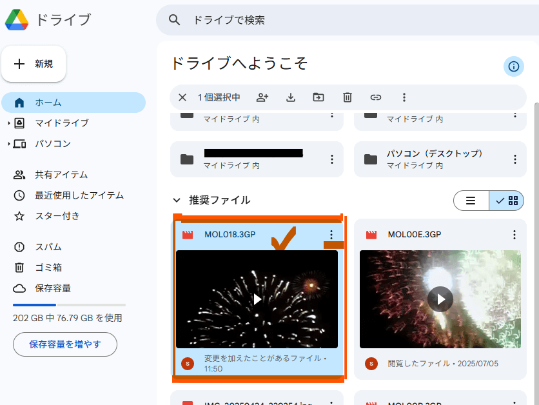Open パソコン（デスクトップ）folder
Viewport: 539px width, 405px height.
[x=440, y=159]
